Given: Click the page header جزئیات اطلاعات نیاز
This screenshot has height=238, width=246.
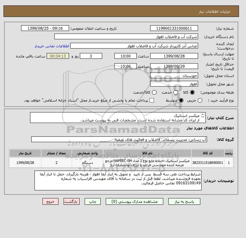Looking at the screenshot, I should [214, 12].
